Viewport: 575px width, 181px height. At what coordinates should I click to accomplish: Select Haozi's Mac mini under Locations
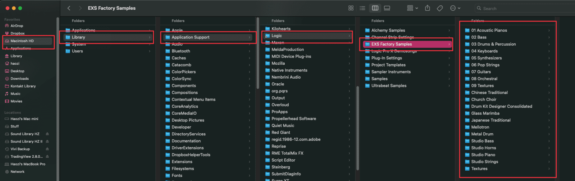point(24,119)
